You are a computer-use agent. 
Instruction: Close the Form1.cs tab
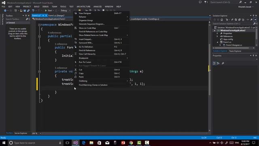tap(46, 15)
